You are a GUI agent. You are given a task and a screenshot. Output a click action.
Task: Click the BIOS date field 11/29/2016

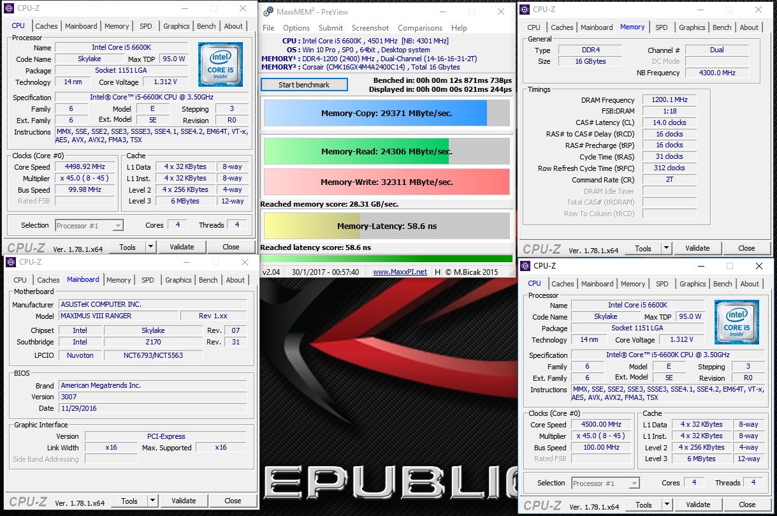pos(153,408)
